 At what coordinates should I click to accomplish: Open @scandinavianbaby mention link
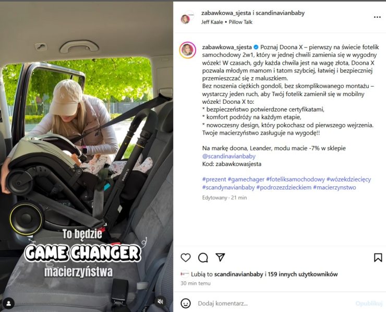pos(228,156)
